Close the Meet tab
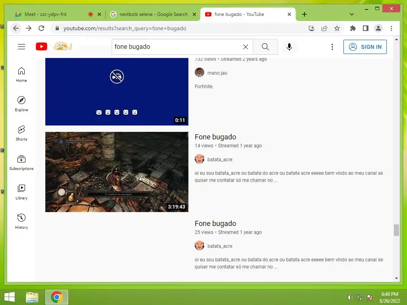 pyautogui.click(x=99, y=15)
